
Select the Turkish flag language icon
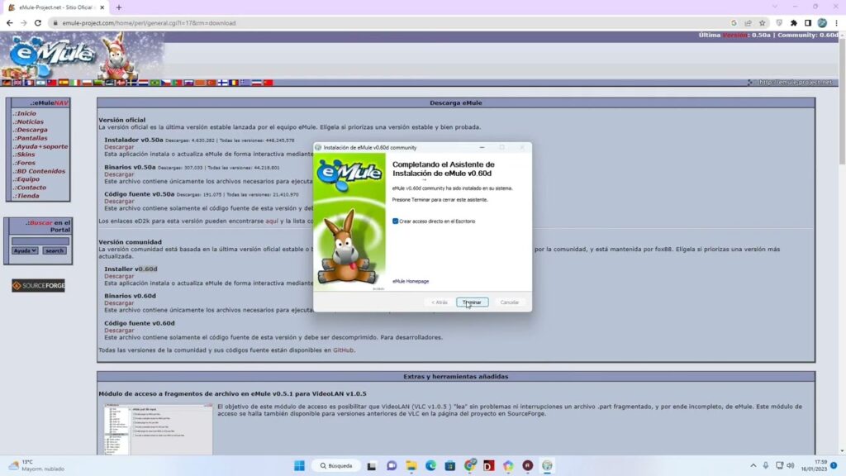[x=211, y=83]
